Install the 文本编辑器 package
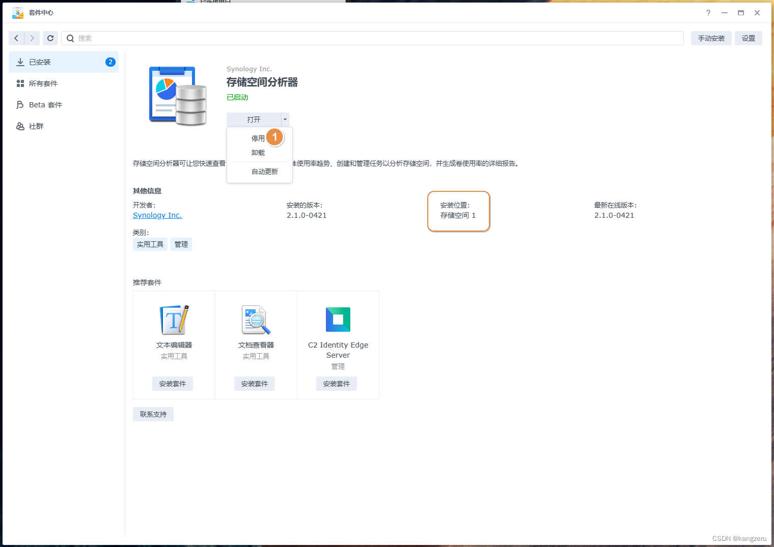 click(173, 384)
